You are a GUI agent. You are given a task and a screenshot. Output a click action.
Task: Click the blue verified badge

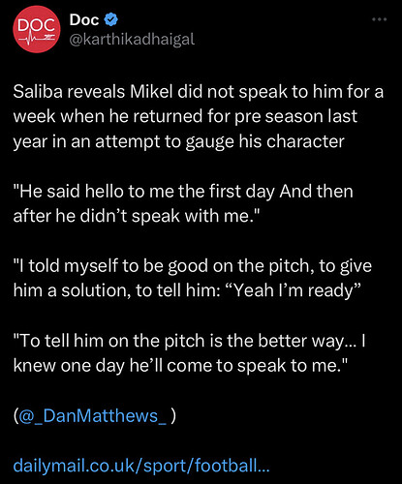111,19
